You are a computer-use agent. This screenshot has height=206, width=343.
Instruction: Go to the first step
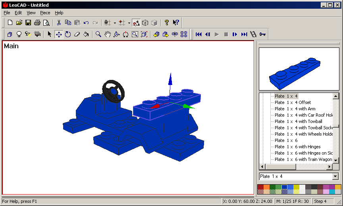pos(198,34)
